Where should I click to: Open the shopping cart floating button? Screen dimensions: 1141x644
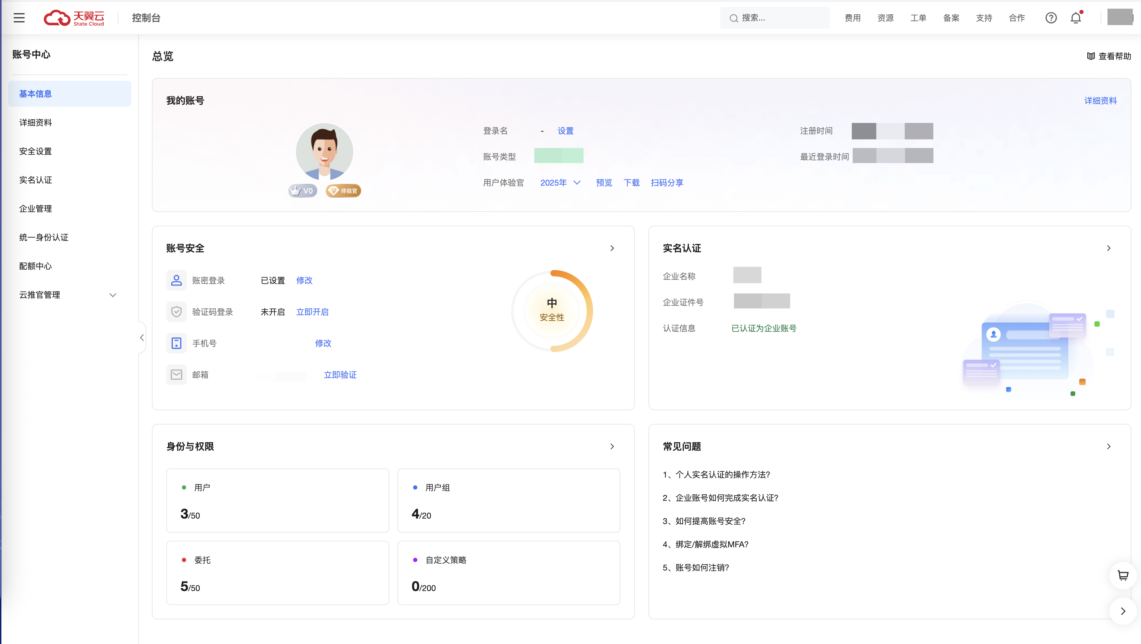[x=1123, y=575]
